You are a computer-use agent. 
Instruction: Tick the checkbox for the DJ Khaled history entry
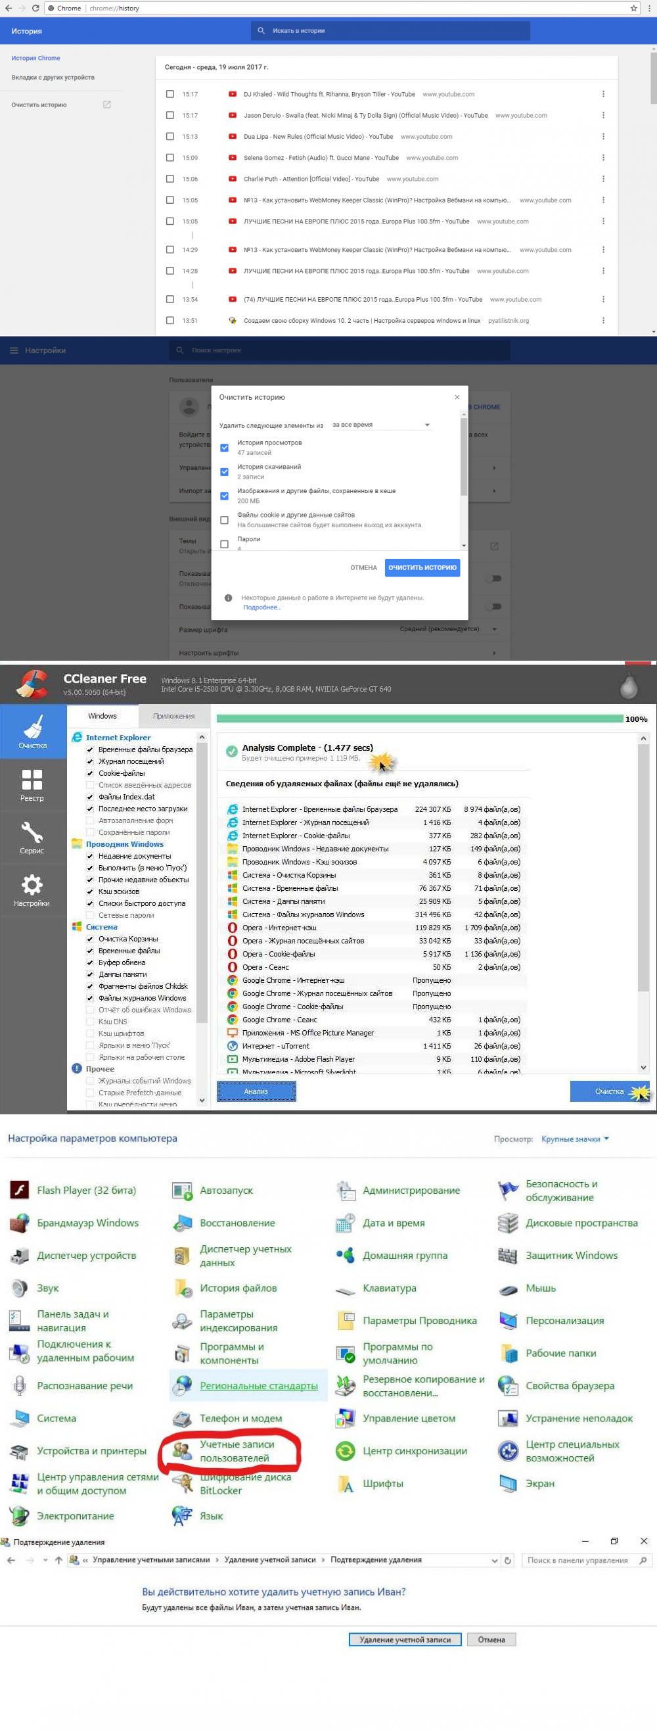click(170, 94)
